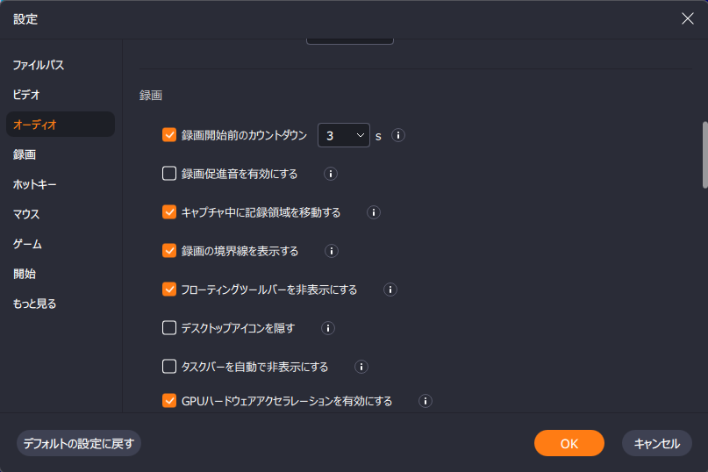
Task: Enable タスクバーを自動で非表示にする checkbox
Action: point(169,367)
